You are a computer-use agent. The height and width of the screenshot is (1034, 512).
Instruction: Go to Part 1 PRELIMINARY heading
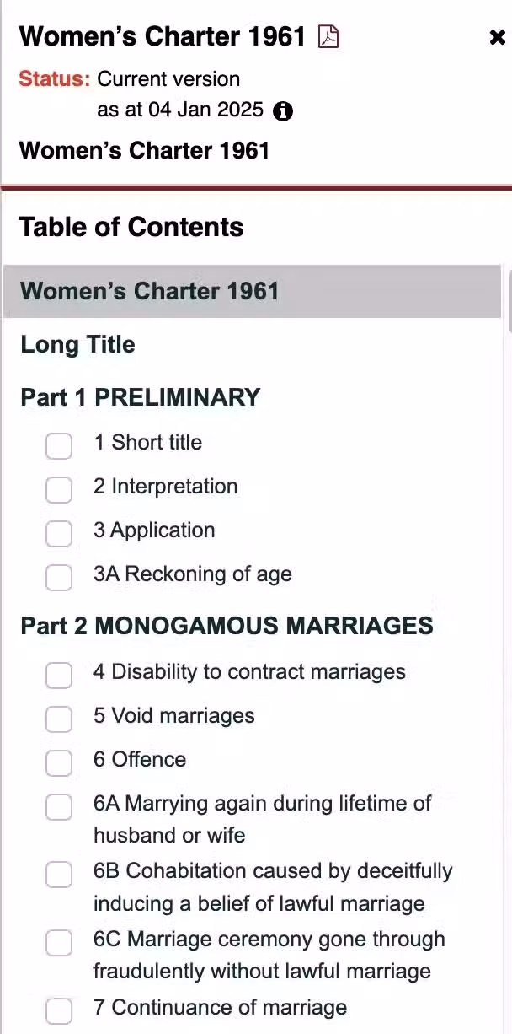[x=141, y=397]
